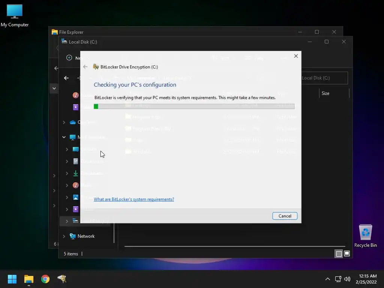This screenshot has height=288, width=384.
Task: Click the Network icon in sidebar
Action: pyautogui.click(x=73, y=236)
